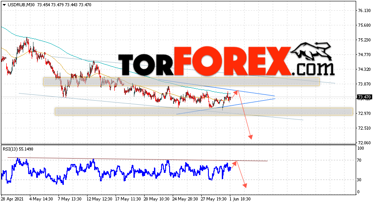Image resolution: width=374 pixels, height=204 pixels.
Task: Select the brown RSI resistance trendline
Action: 137,159
